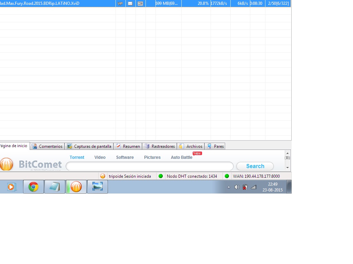
Task: Click the BitComet brand text
Action: 40,164
